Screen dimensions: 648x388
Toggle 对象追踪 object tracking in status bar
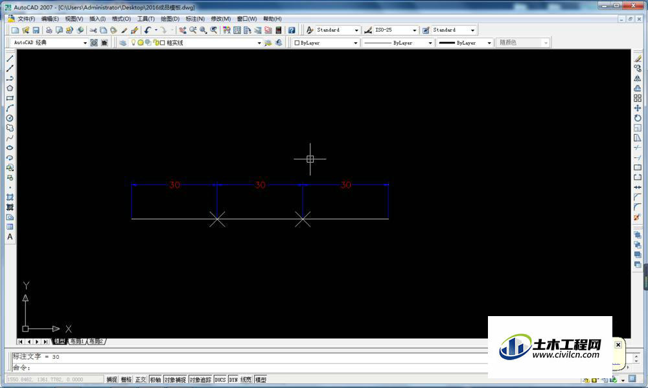tap(200, 380)
